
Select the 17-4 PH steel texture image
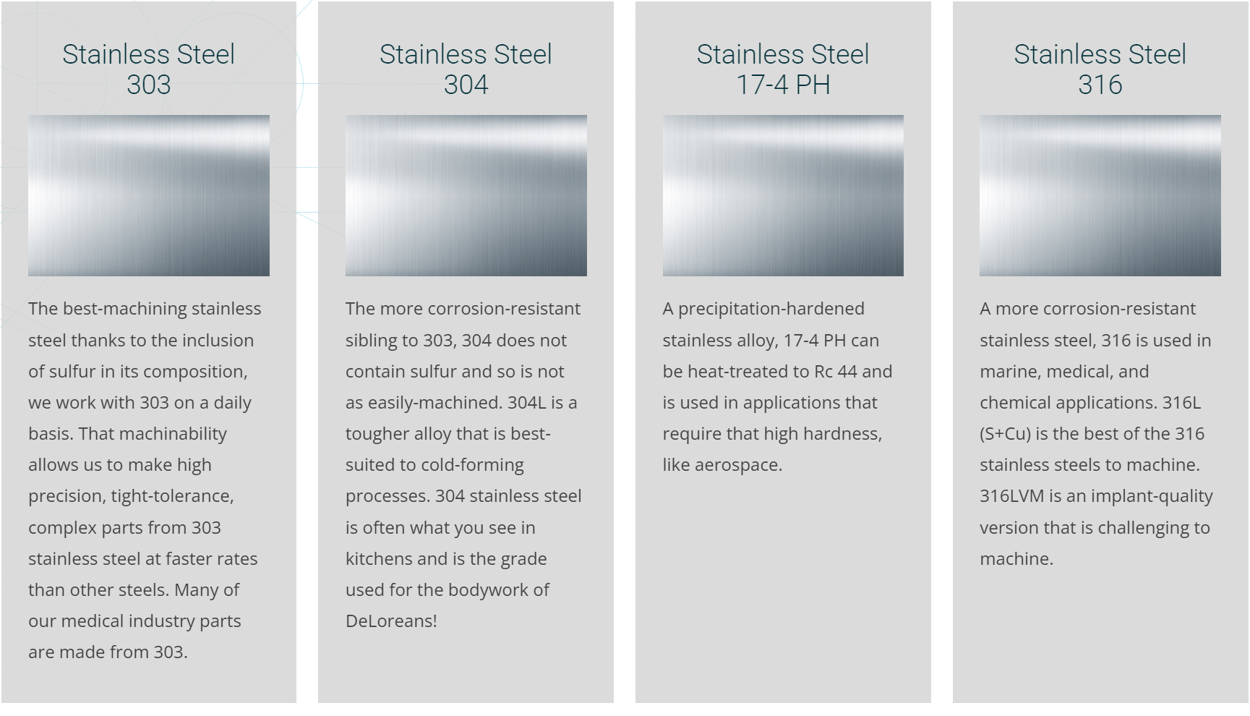pyautogui.click(x=783, y=195)
